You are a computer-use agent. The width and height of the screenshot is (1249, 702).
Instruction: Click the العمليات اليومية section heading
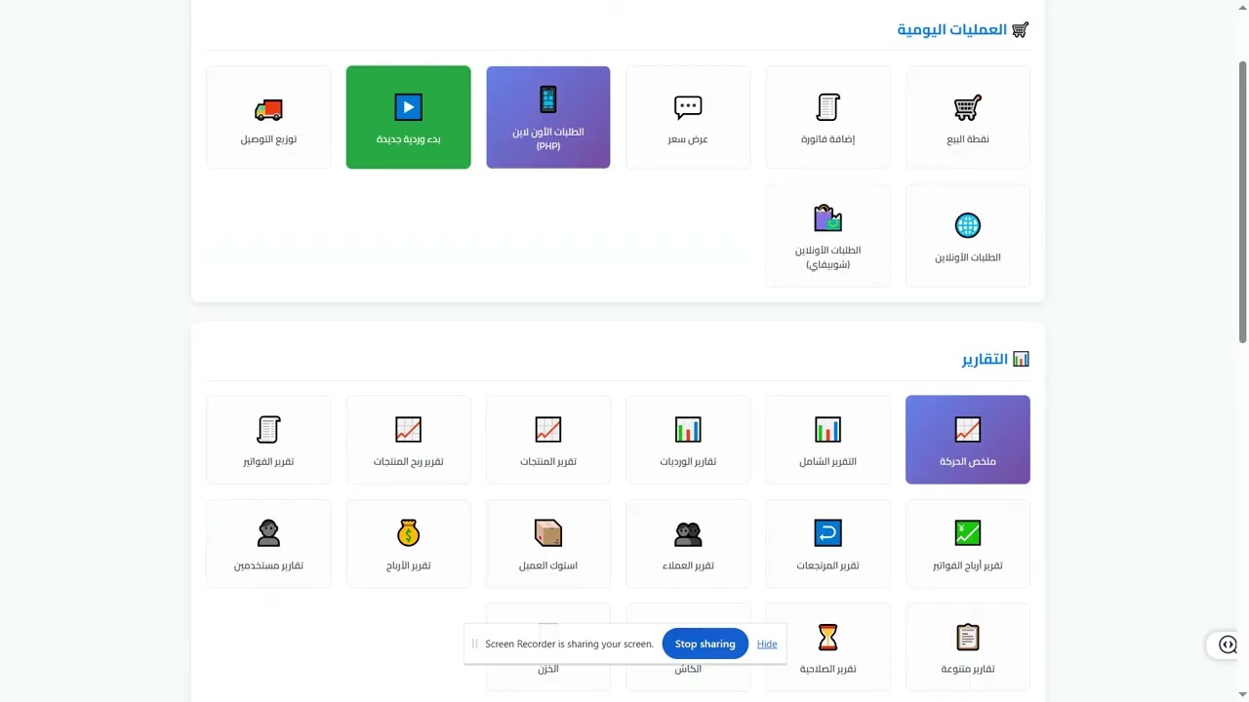point(963,29)
